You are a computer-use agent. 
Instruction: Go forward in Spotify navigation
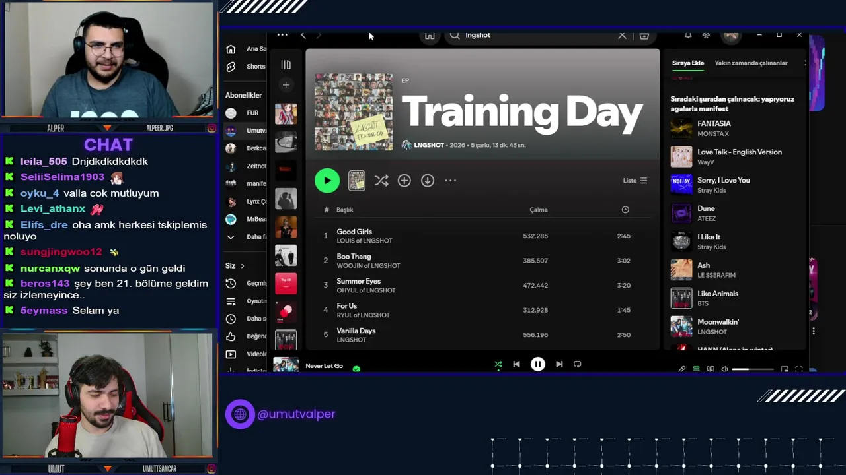click(319, 35)
